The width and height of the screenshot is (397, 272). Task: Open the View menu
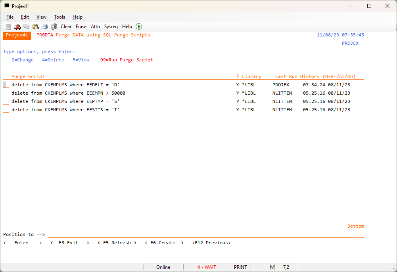pos(41,17)
